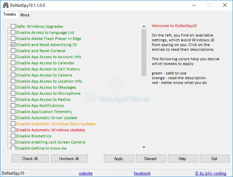This screenshot has width=233, height=177.
Task: Tick the Disable App Notifications checkbox
Action: pos(13,105)
